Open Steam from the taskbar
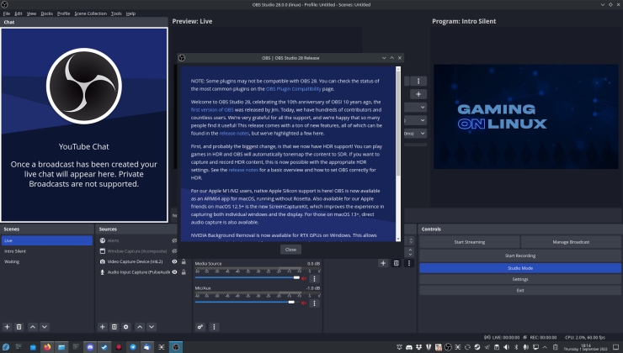The height and width of the screenshot is (353, 623). click(x=104, y=347)
